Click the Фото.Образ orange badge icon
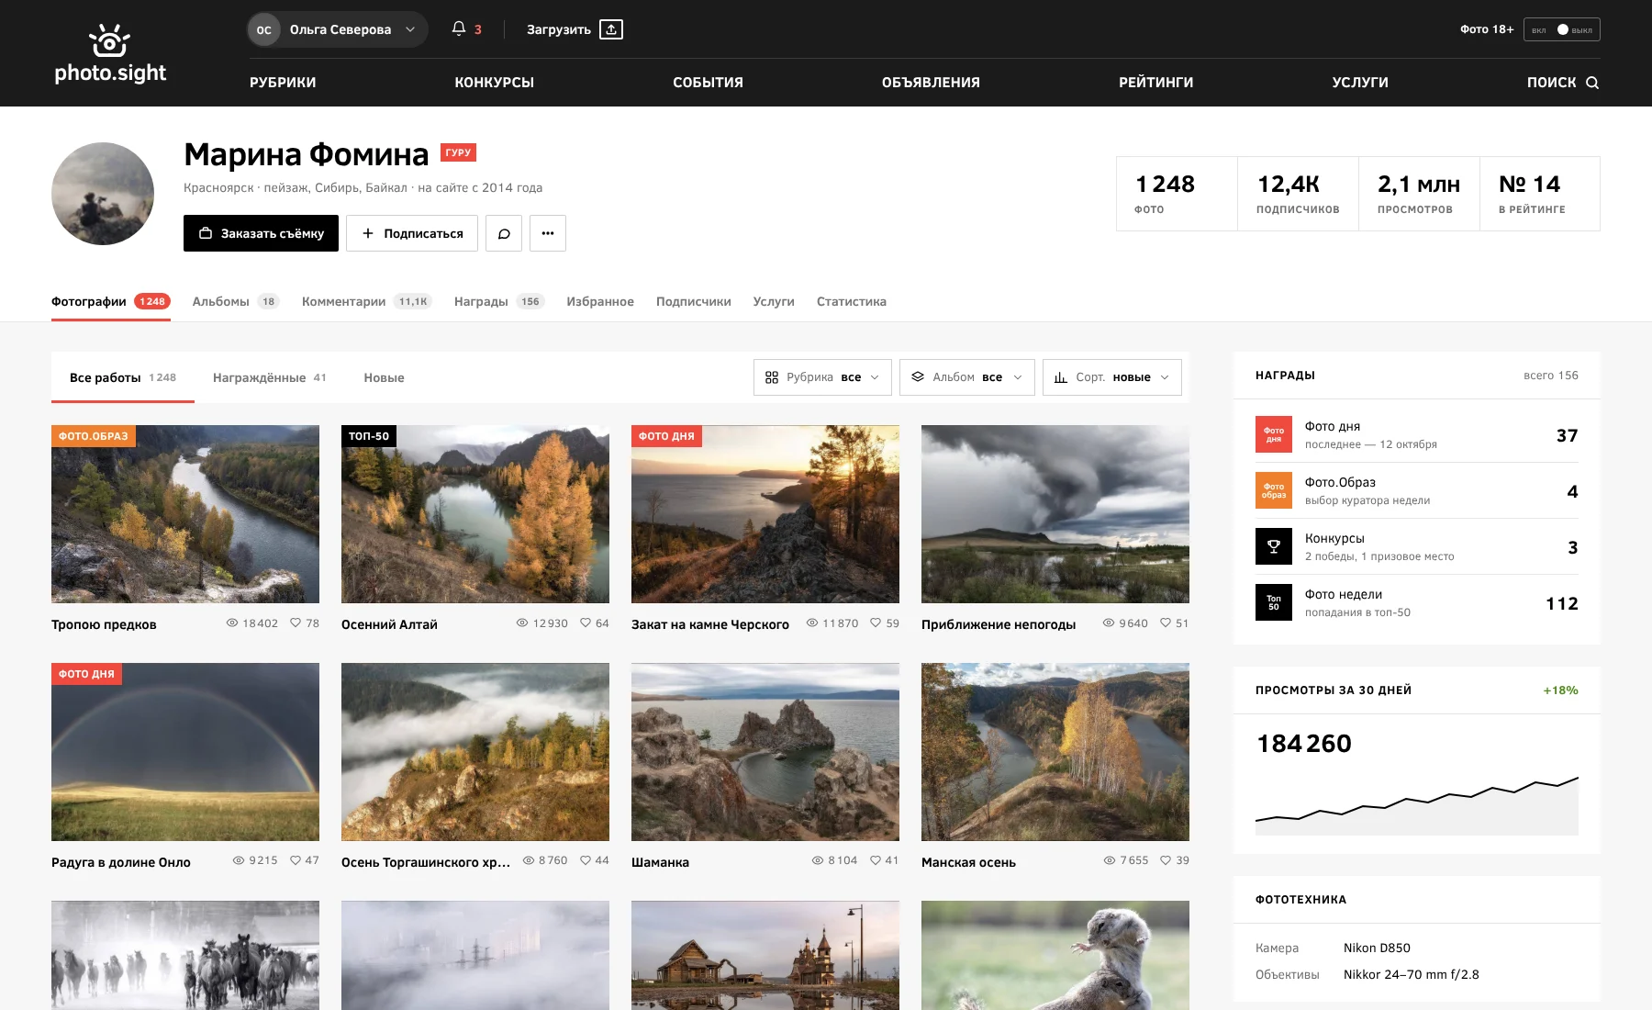Image resolution: width=1652 pixels, height=1010 pixels. coord(1274,490)
